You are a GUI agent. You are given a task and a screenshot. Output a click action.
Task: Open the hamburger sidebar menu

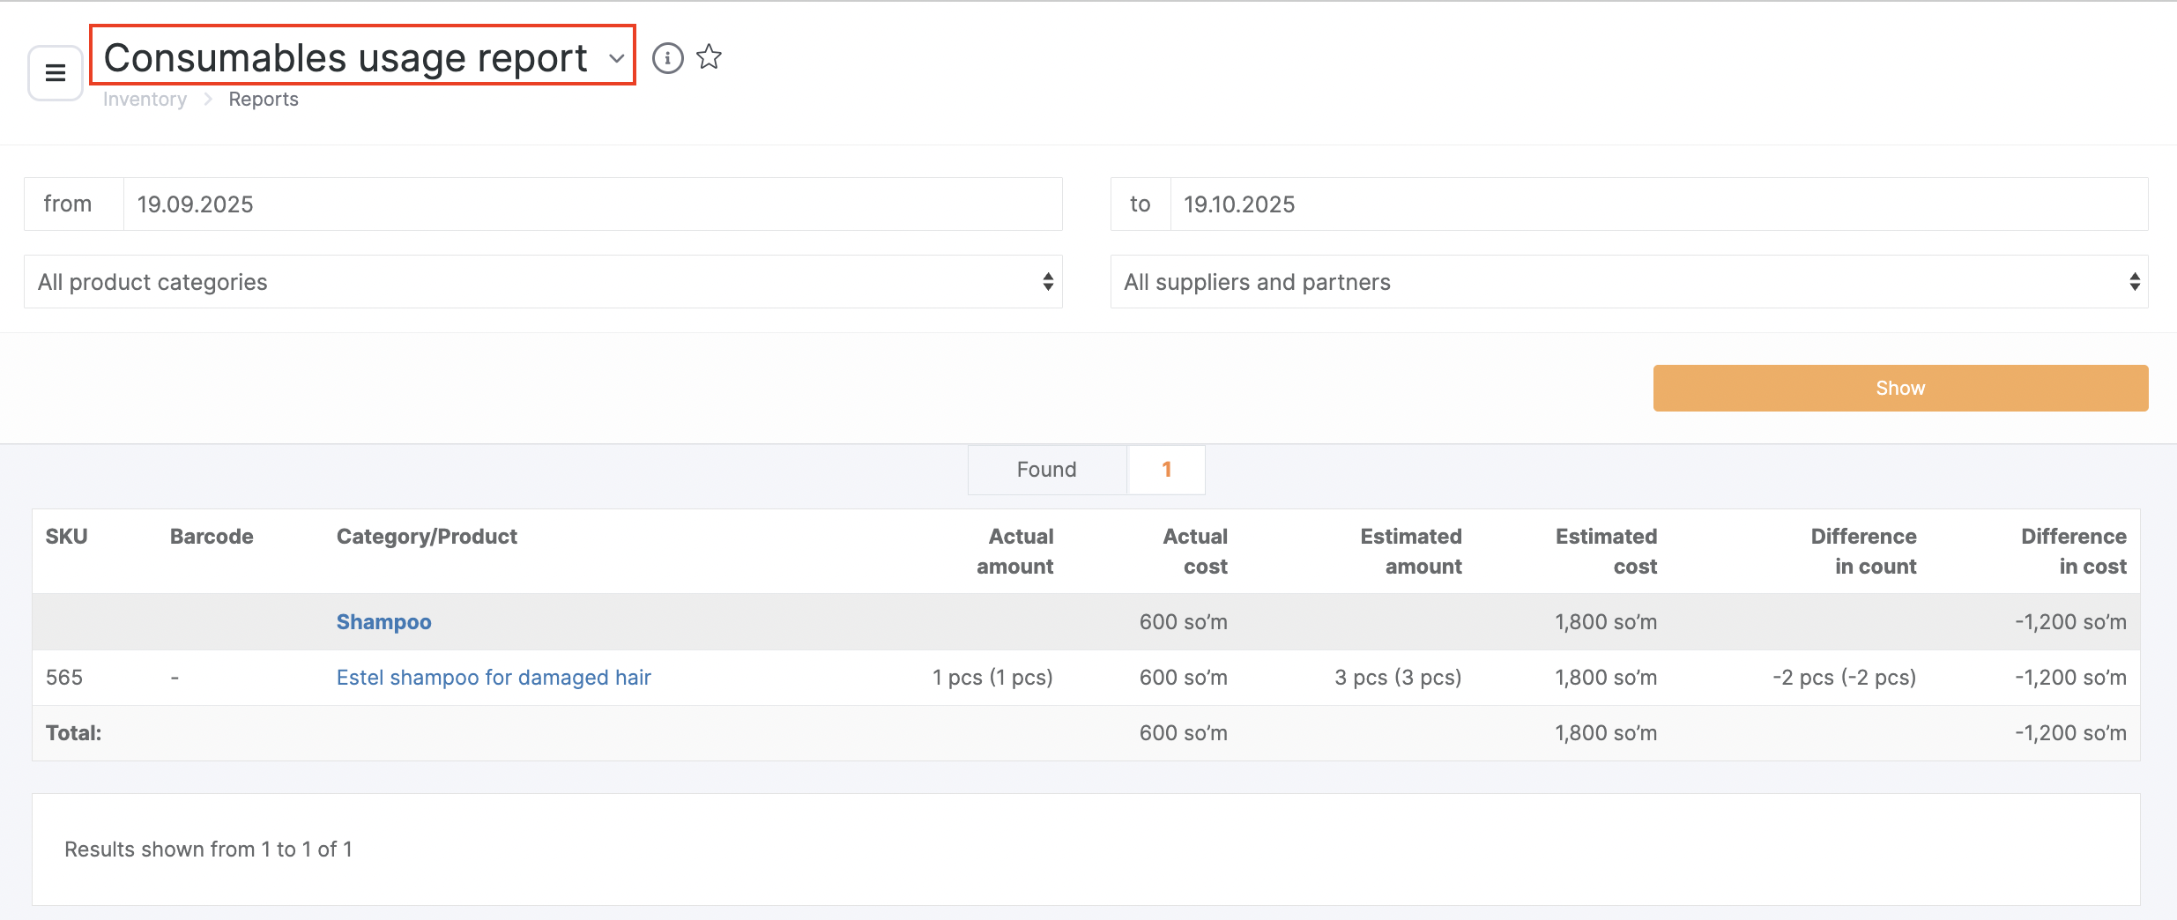(x=56, y=73)
